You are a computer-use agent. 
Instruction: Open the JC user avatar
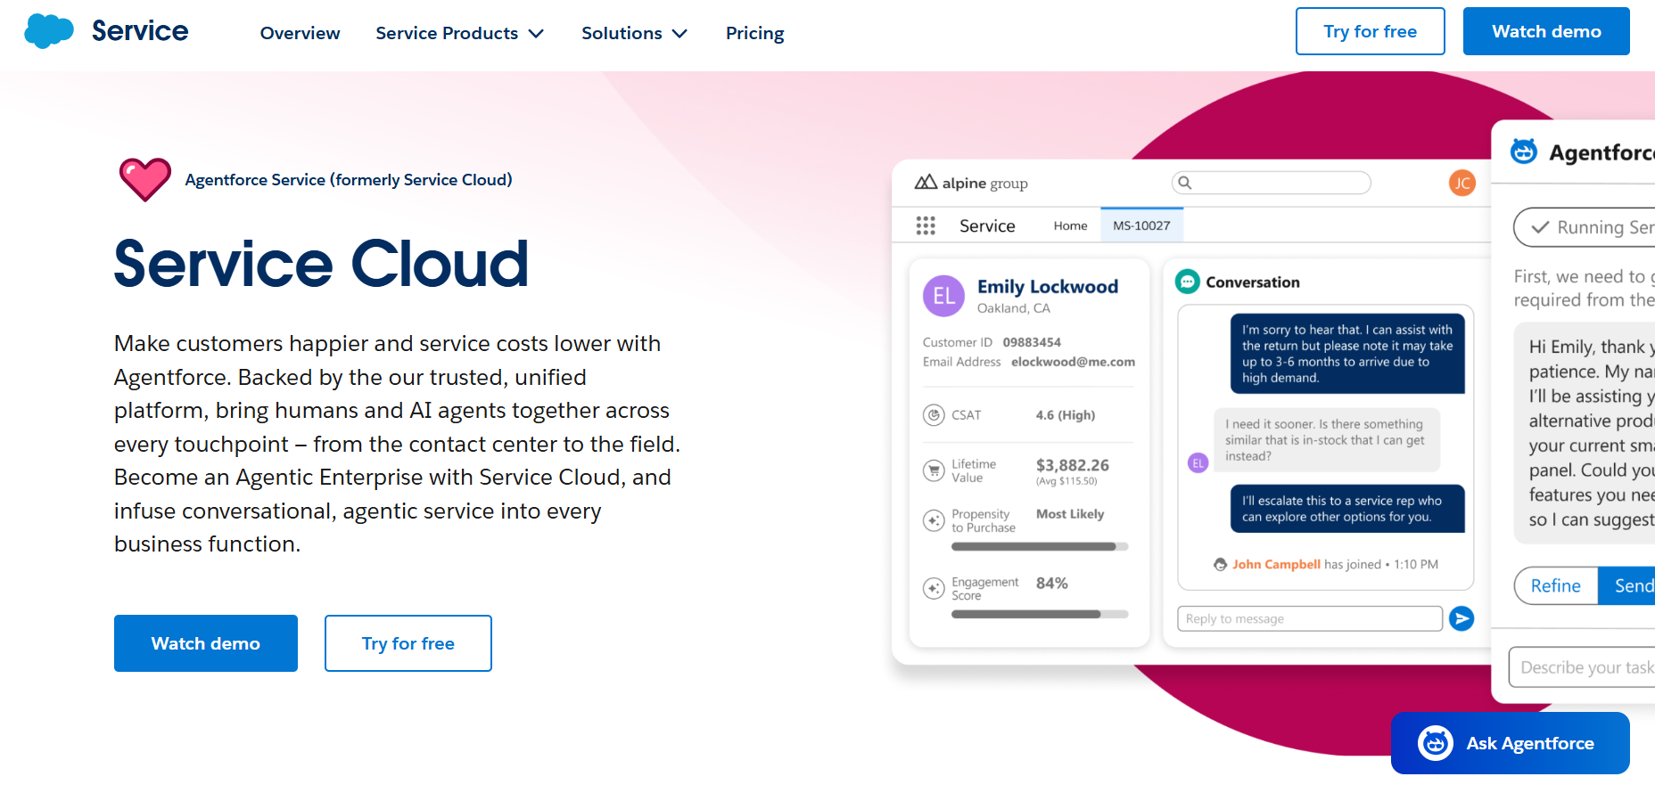click(1462, 183)
